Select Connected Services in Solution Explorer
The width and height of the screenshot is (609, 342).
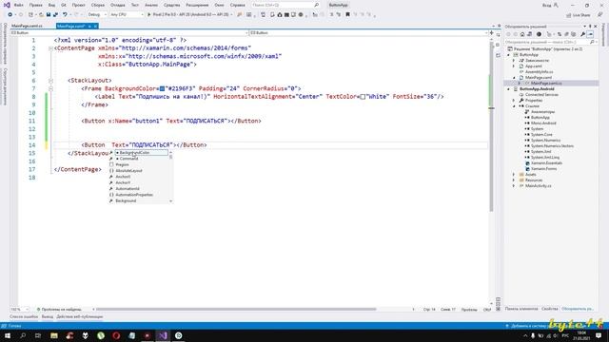(x=541, y=95)
